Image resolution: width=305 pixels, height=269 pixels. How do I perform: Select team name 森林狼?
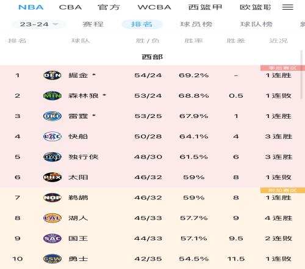tap(84, 95)
